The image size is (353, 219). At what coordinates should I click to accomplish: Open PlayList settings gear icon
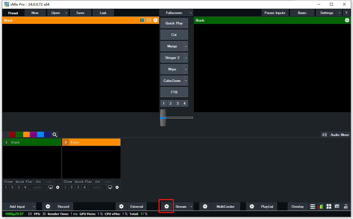(252, 206)
